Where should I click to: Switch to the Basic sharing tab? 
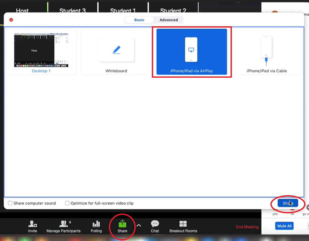[x=139, y=20]
